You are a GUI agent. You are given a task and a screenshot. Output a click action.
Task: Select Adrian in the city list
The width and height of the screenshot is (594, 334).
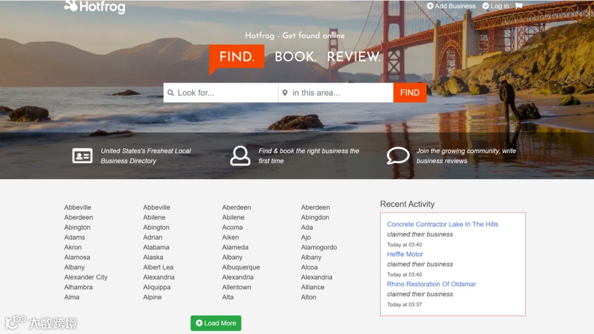pyautogui.click(x=153, y=237)
